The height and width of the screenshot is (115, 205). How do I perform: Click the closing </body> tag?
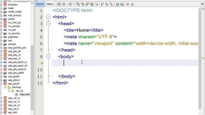pyautogui.click(x=67, y=76)
